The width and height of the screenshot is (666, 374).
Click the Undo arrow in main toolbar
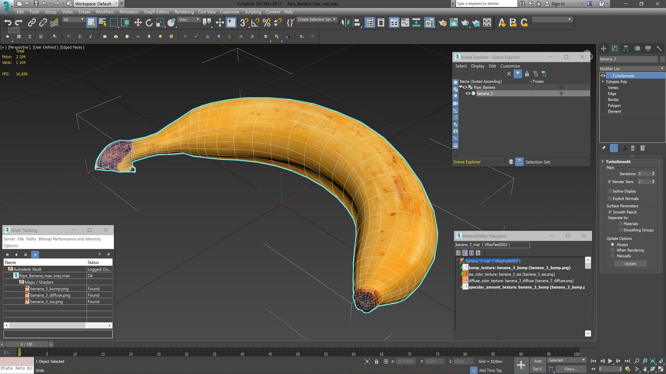[x=8, y=23]
